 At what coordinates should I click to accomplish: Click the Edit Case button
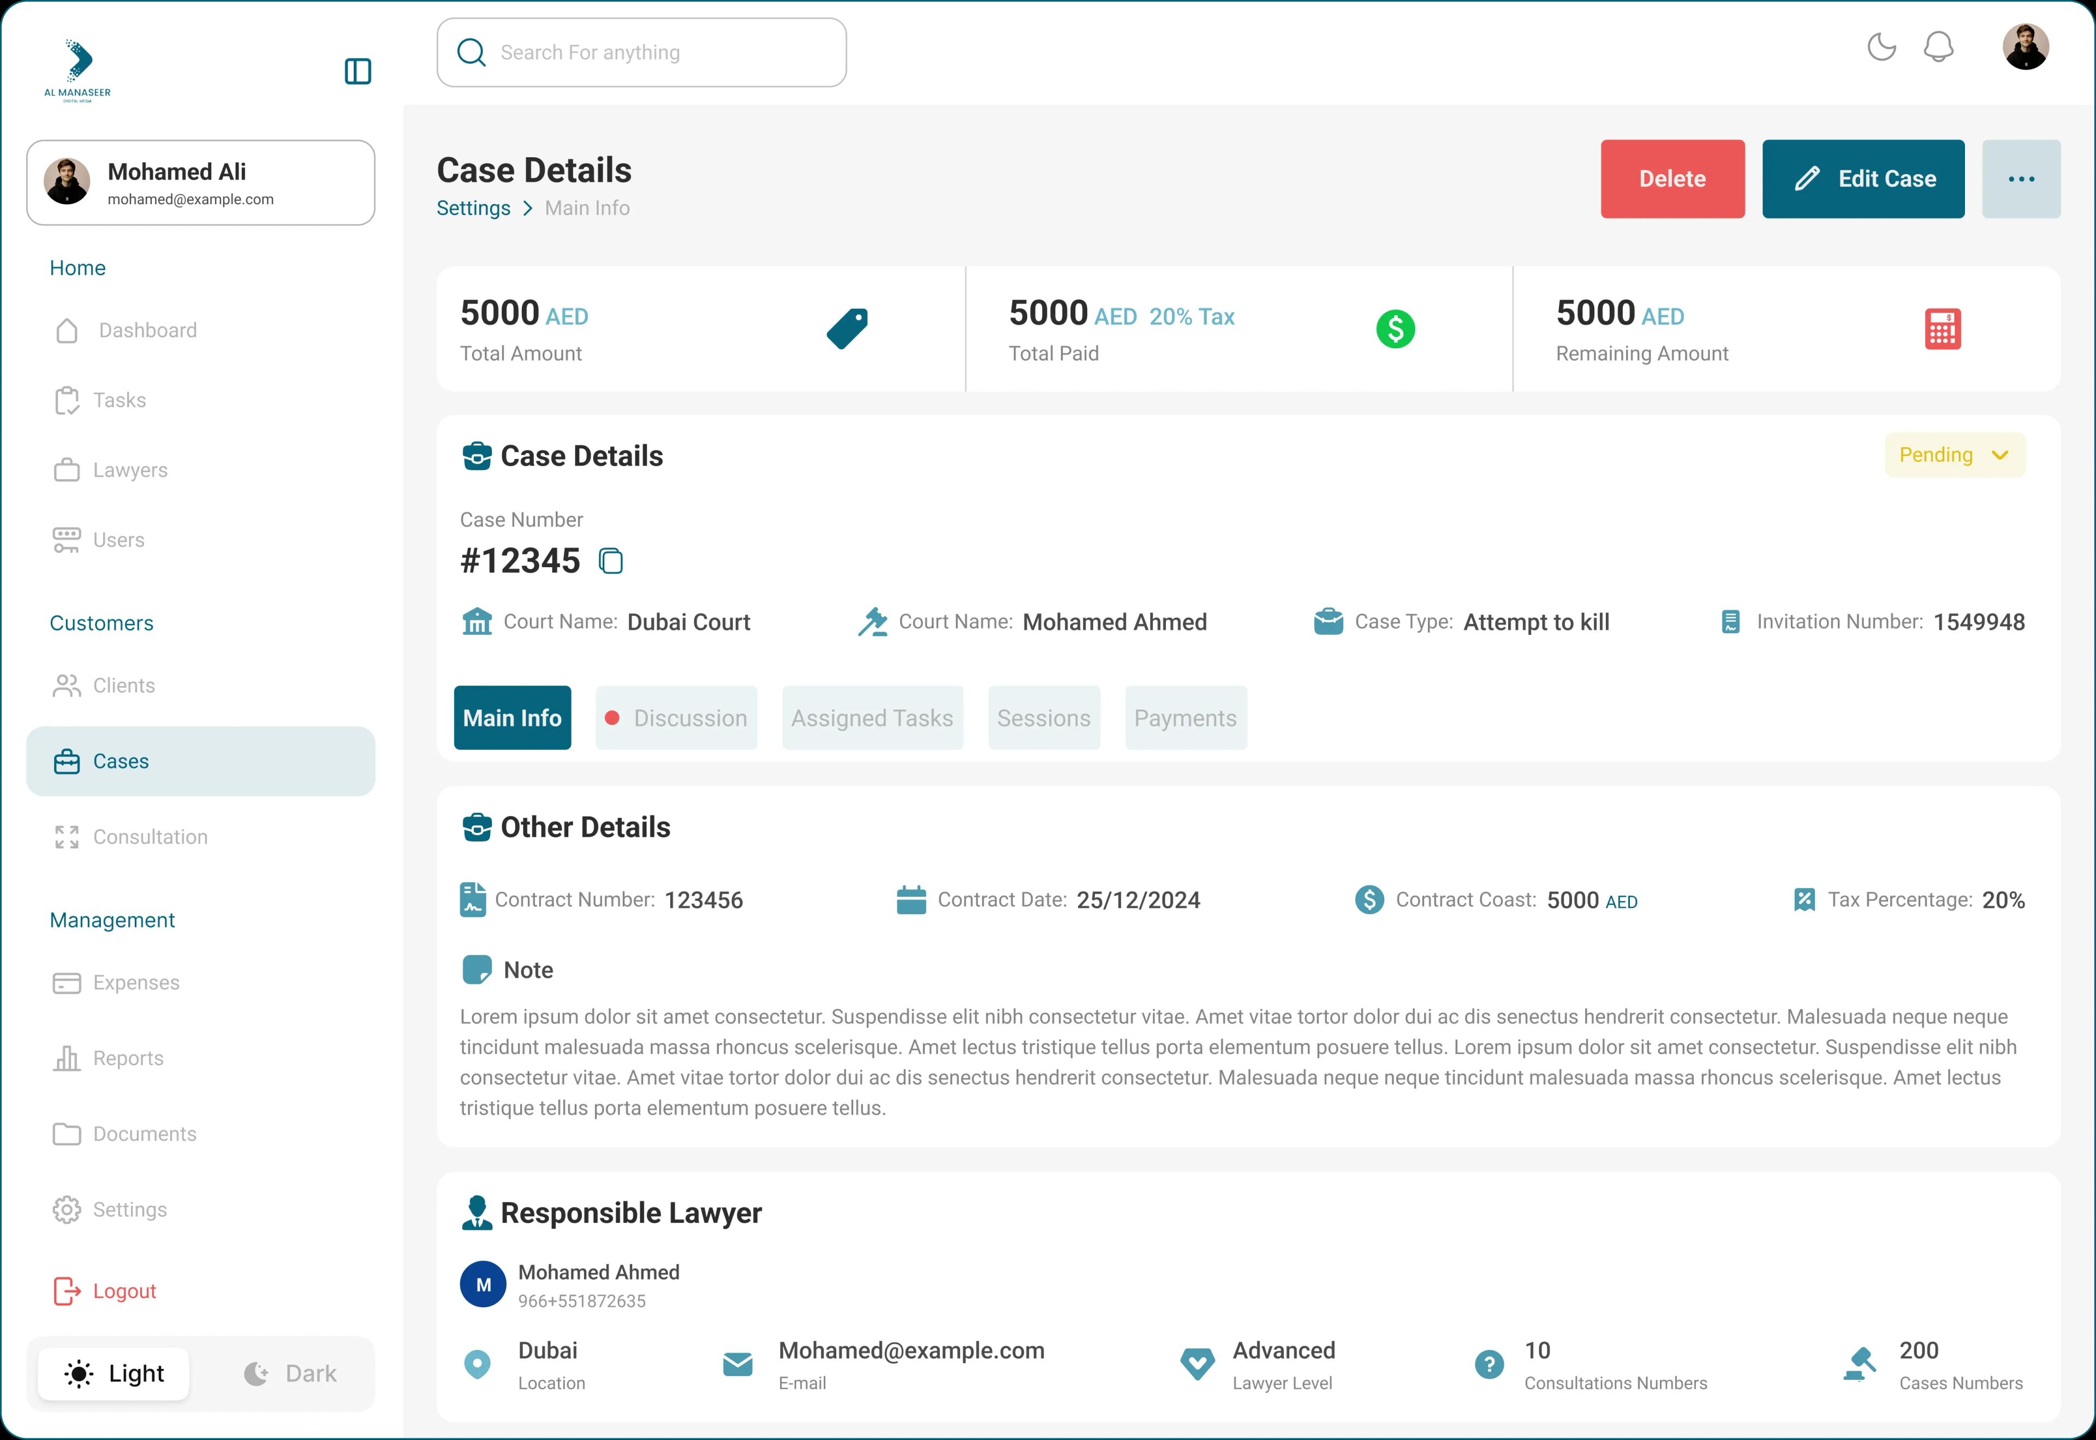click(1863, 178)
